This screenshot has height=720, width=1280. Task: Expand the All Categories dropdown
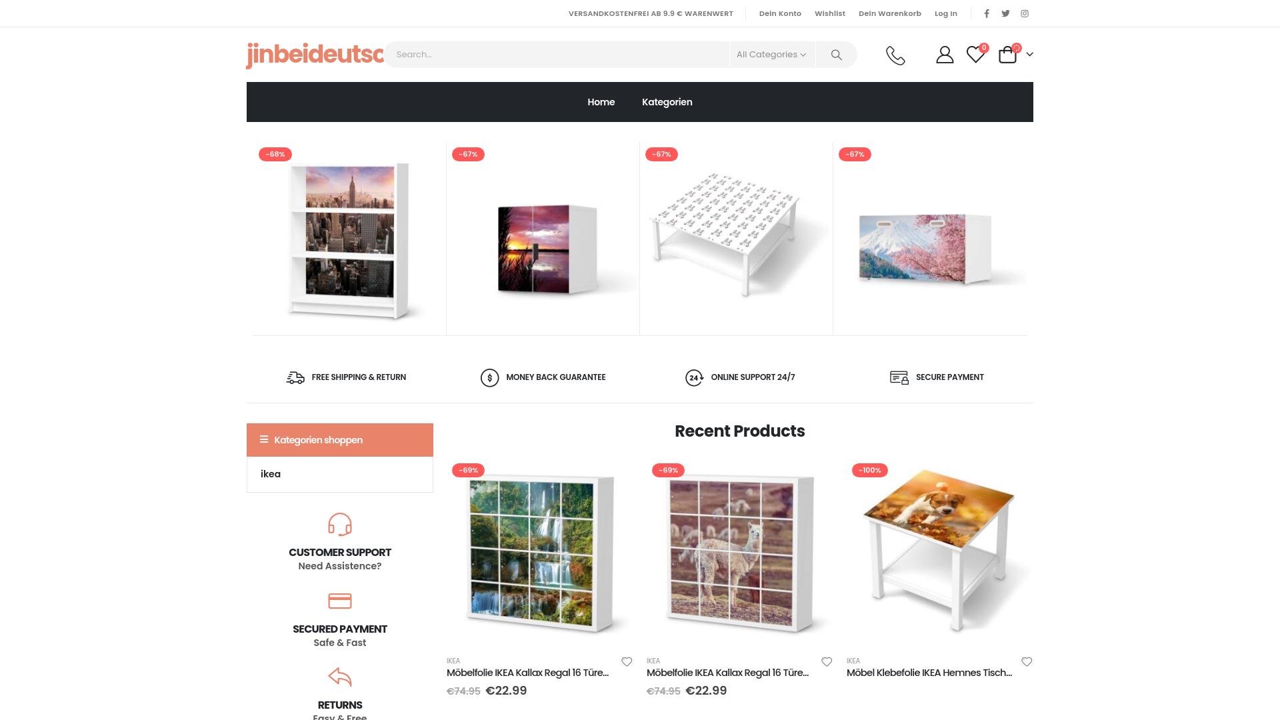pyautogui.click(x=771, y=55)
